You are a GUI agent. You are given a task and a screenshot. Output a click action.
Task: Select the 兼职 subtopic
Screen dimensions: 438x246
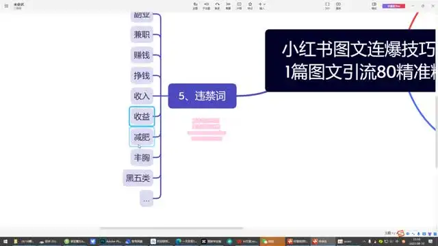click(x=142, y=35)
